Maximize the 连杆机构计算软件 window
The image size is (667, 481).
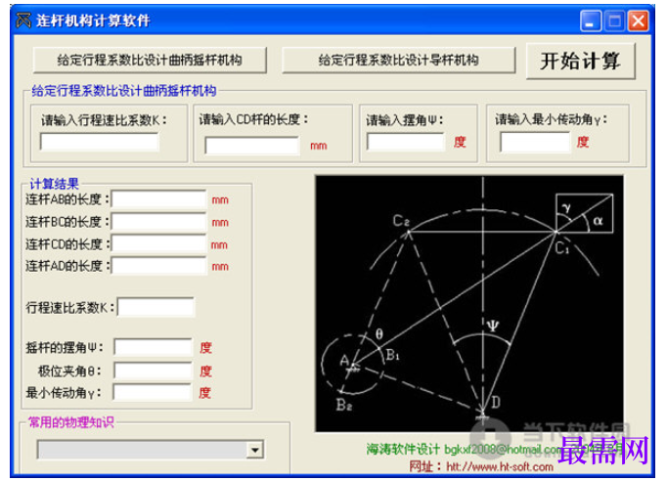[x=614, y=21]
